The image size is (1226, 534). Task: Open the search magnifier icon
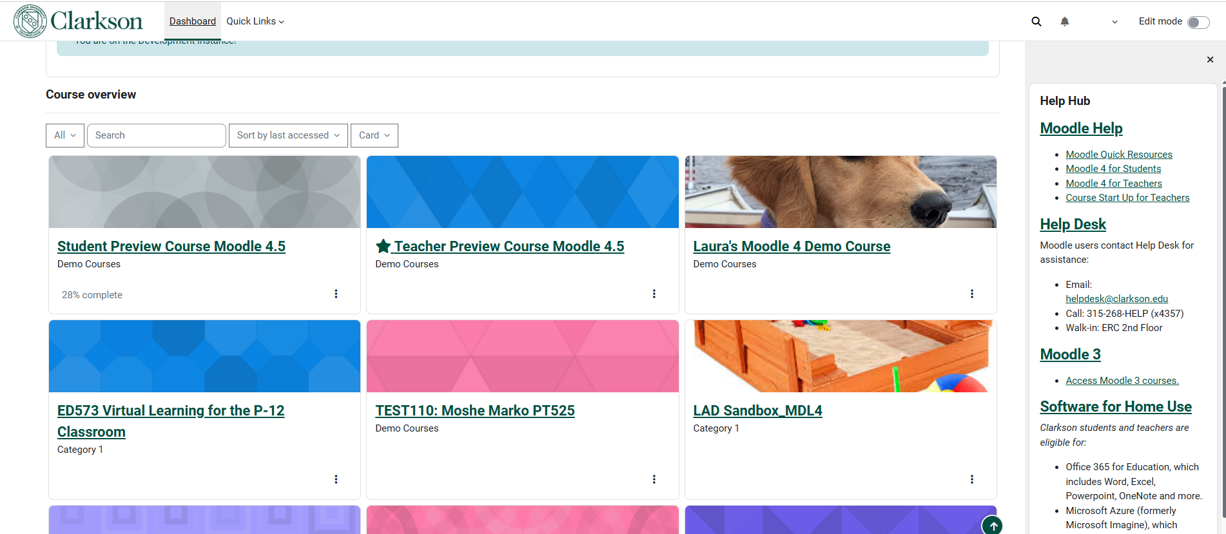(1036, 21)
